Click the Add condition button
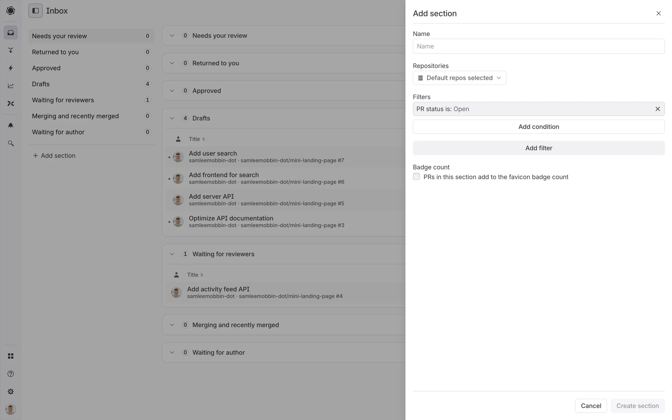This screenshot has height=420, width=672. pos(538,127)
